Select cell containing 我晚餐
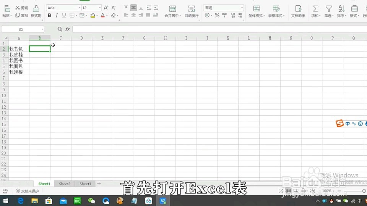The height and width of the screenshot is (206, 367). click(x=19, y=72)
